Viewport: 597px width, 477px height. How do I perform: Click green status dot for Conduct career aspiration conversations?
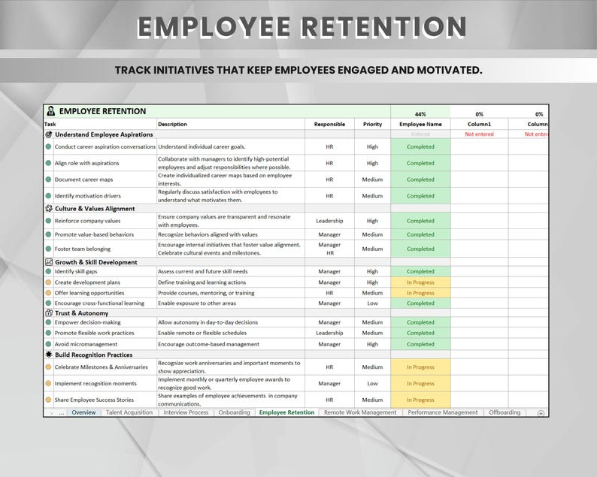[x=48, y=146]
